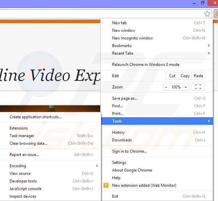This screenshot has width=218, height=201.
Task: Click the bookmark star icon
Action: coord(207,14)
